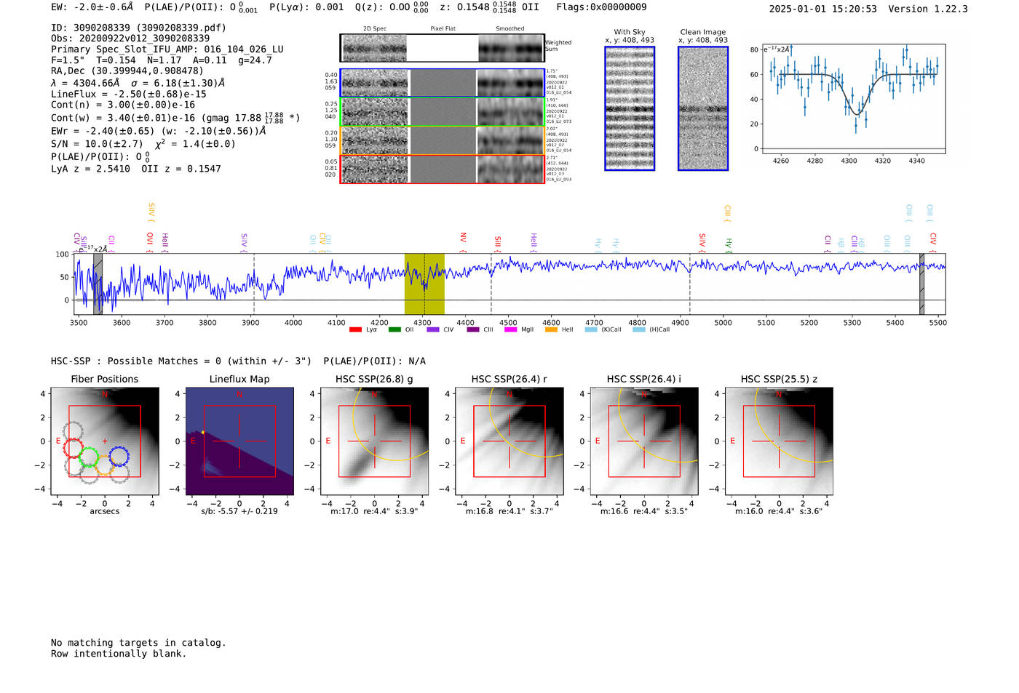The height and width of the screenshot is (693, 1019).
Task: Click the Weighted Sum 2D spectrum row
Action: 443,48
